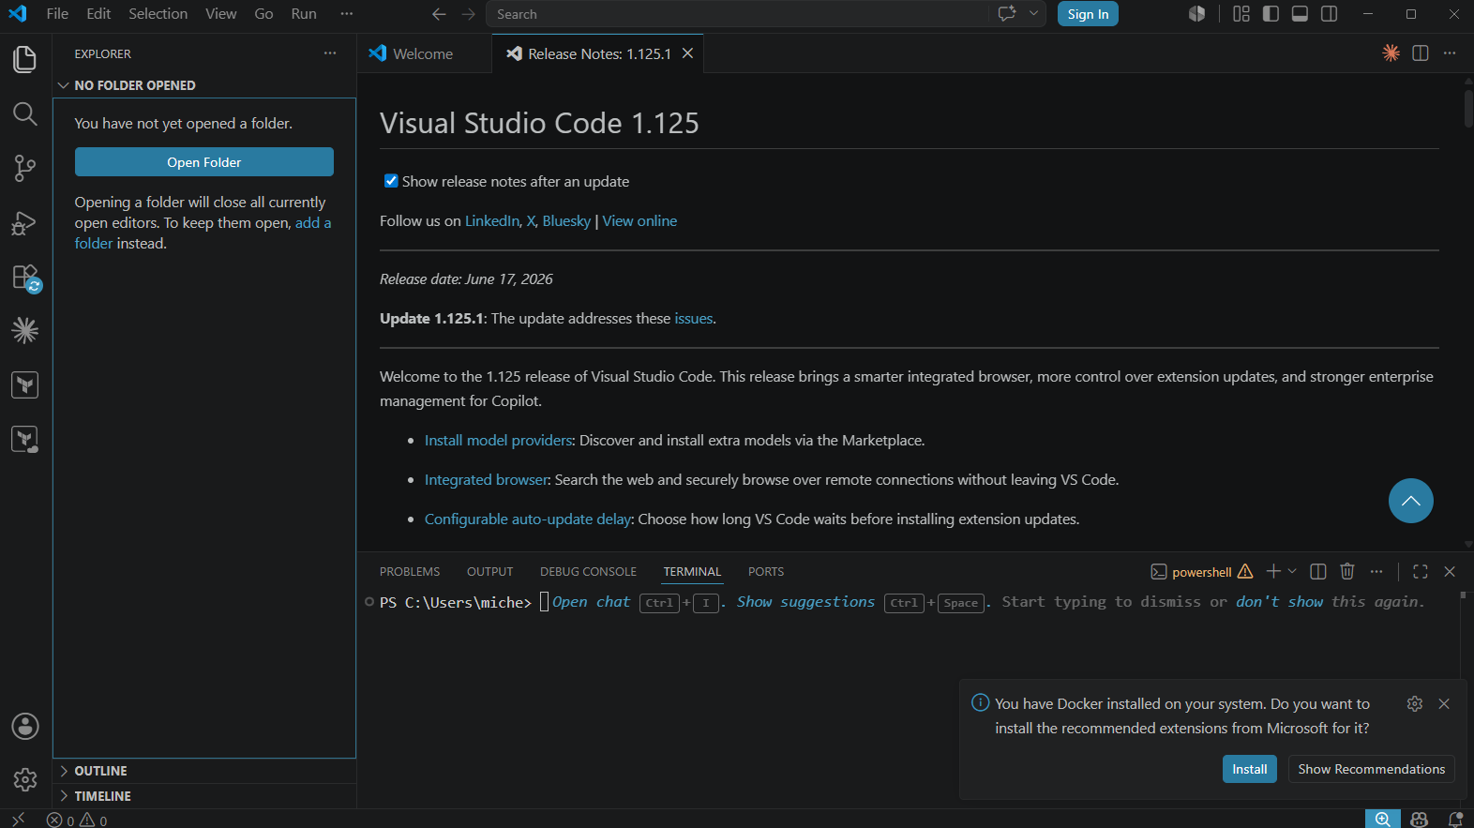1474x828 pixels.
Task: Click the orange Claude icon in editor toolbar
Action: coord(1391,53)
